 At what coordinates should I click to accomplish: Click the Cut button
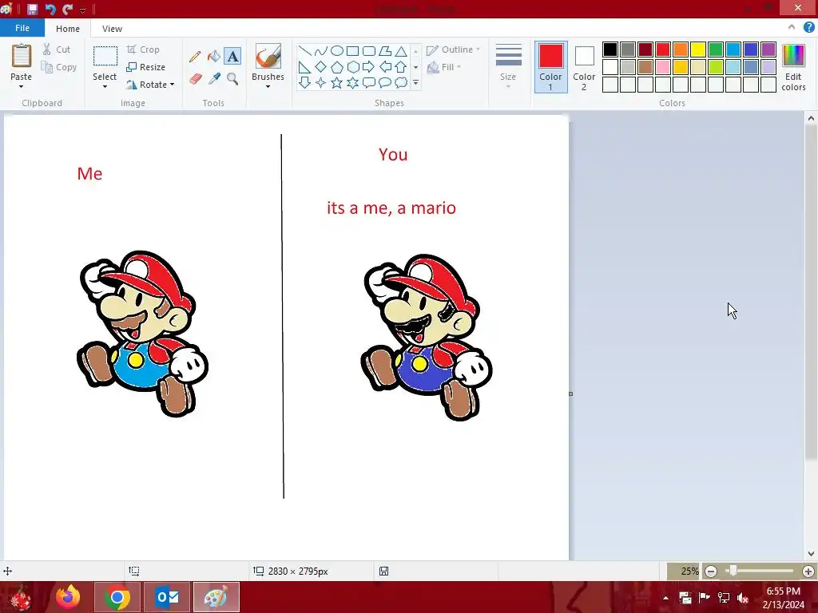57,49
